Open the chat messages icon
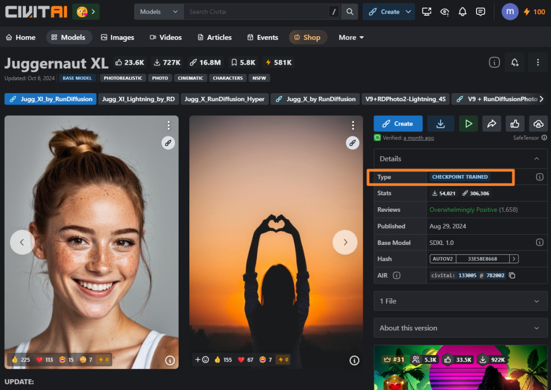 [481, 12]
